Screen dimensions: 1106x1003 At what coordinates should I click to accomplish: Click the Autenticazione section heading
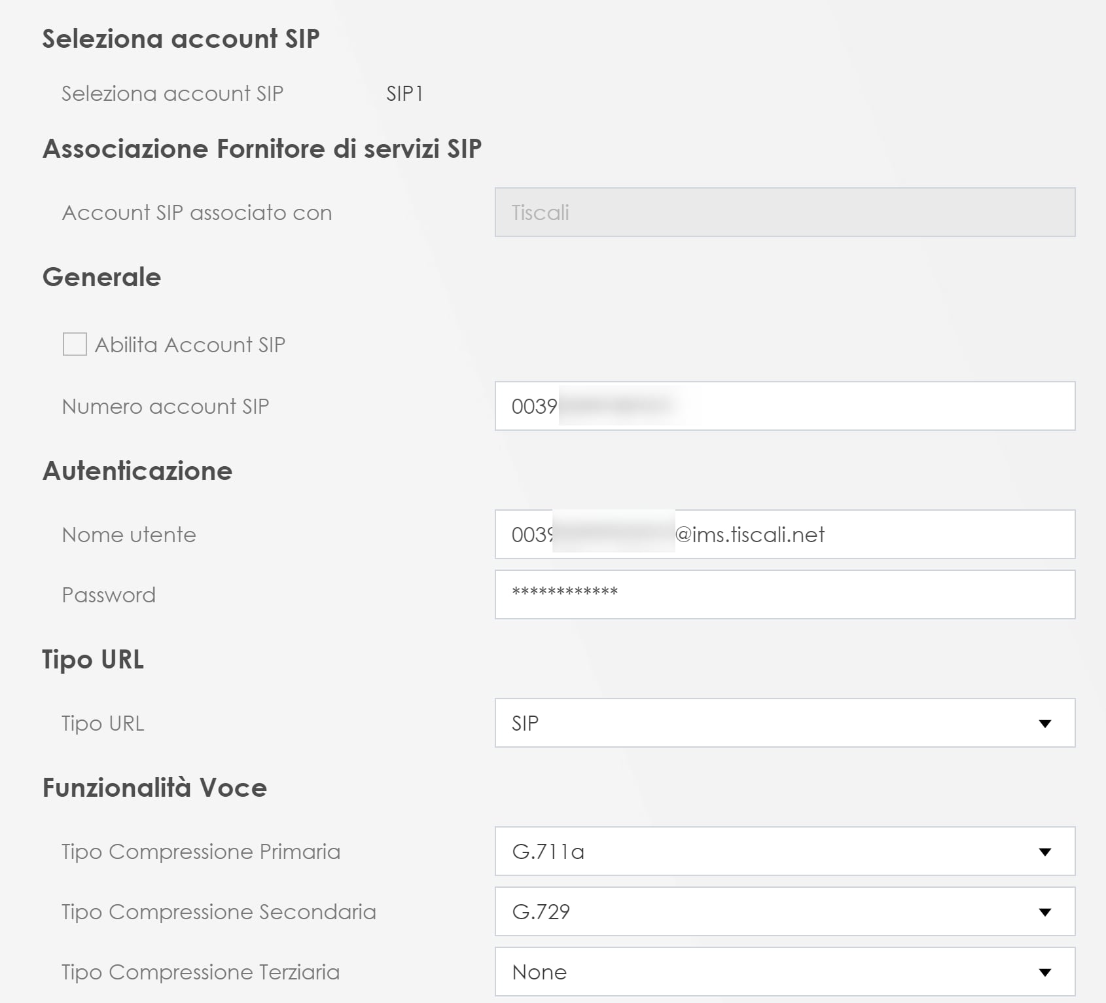coord(137,471)
